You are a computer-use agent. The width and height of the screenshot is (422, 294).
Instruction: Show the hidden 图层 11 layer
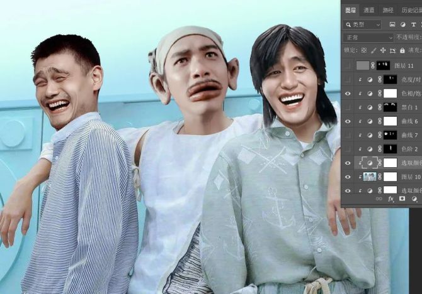[x=347, y=65]
